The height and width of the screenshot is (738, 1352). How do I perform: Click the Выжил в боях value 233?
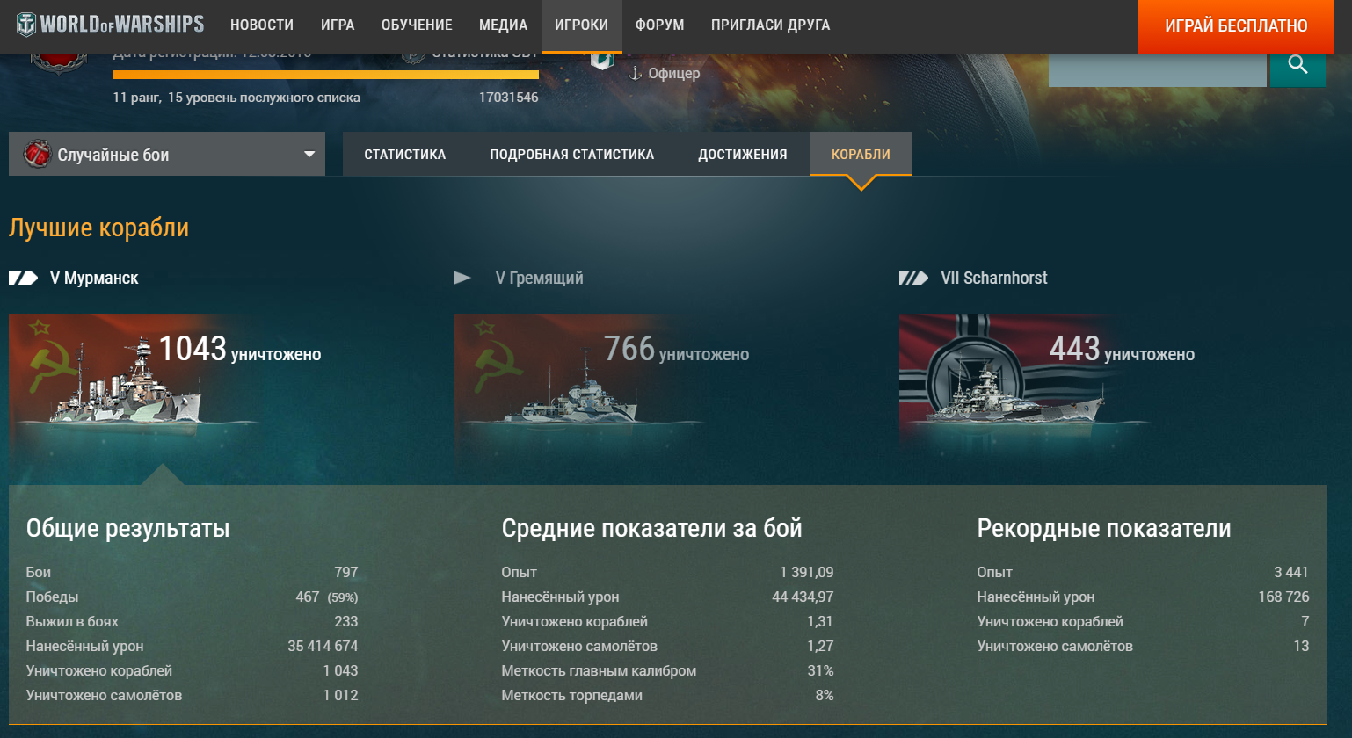(x=346, y=621)
